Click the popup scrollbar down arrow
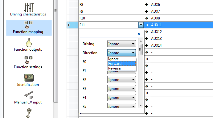213x118 pixels. tap(141, 106)
